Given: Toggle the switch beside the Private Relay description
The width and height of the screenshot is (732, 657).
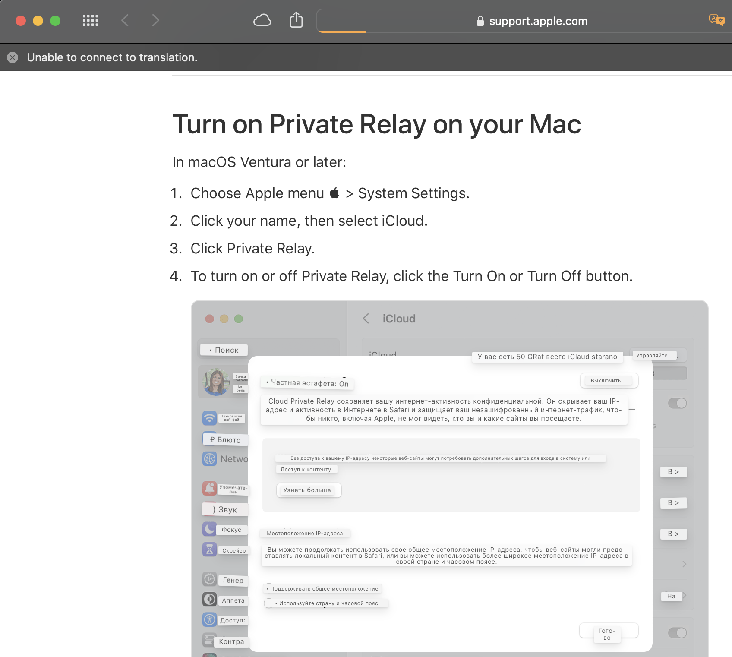Looking at the screenshot, I should coord(677,403).
